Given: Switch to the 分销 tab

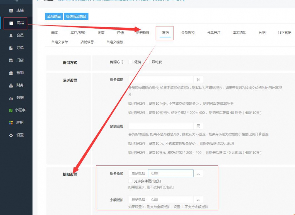Looking at the screenshot, I should click(x=262, y=33).
